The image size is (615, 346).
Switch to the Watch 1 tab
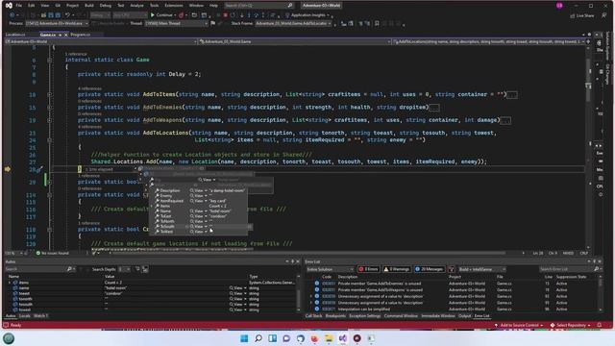(x=40, y=316)
